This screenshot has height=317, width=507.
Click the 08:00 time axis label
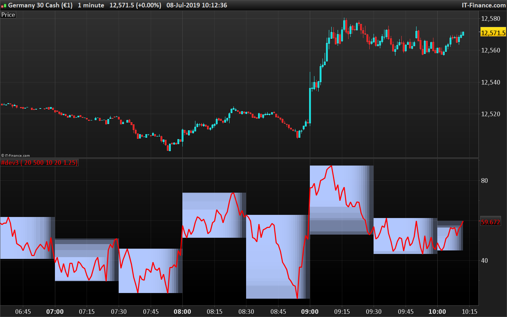182,312
